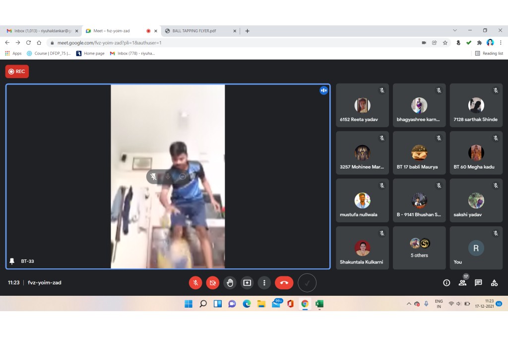Click the mic-muted icon on Reeta yadav tile
The image size is (508, 337).
pos(382,90)
